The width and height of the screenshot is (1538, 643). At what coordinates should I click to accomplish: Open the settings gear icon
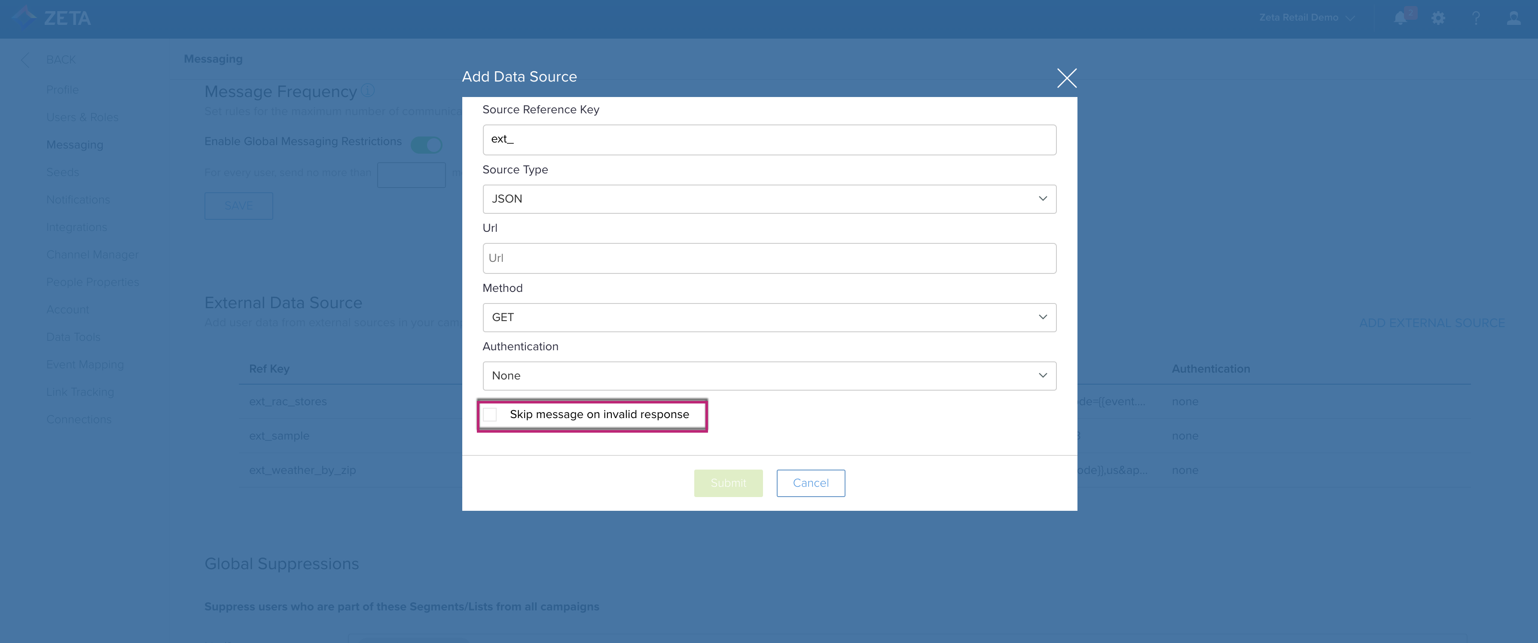pyautogui.click(x=1438, y=18)
